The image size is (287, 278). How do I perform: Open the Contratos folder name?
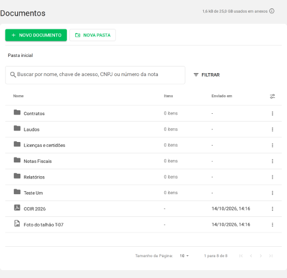(x=34, y=114)
